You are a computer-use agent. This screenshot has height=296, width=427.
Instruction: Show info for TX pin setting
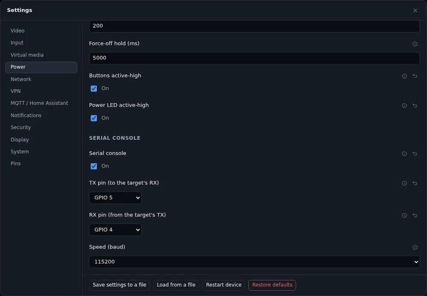click(404, 184)
